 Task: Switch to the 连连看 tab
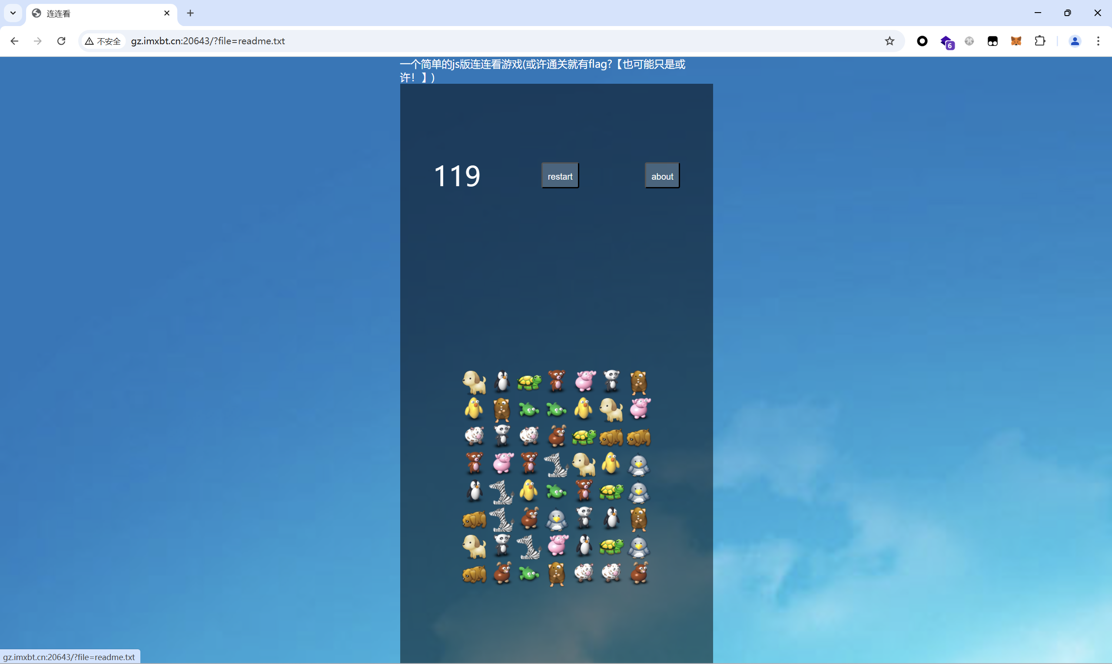102,13
